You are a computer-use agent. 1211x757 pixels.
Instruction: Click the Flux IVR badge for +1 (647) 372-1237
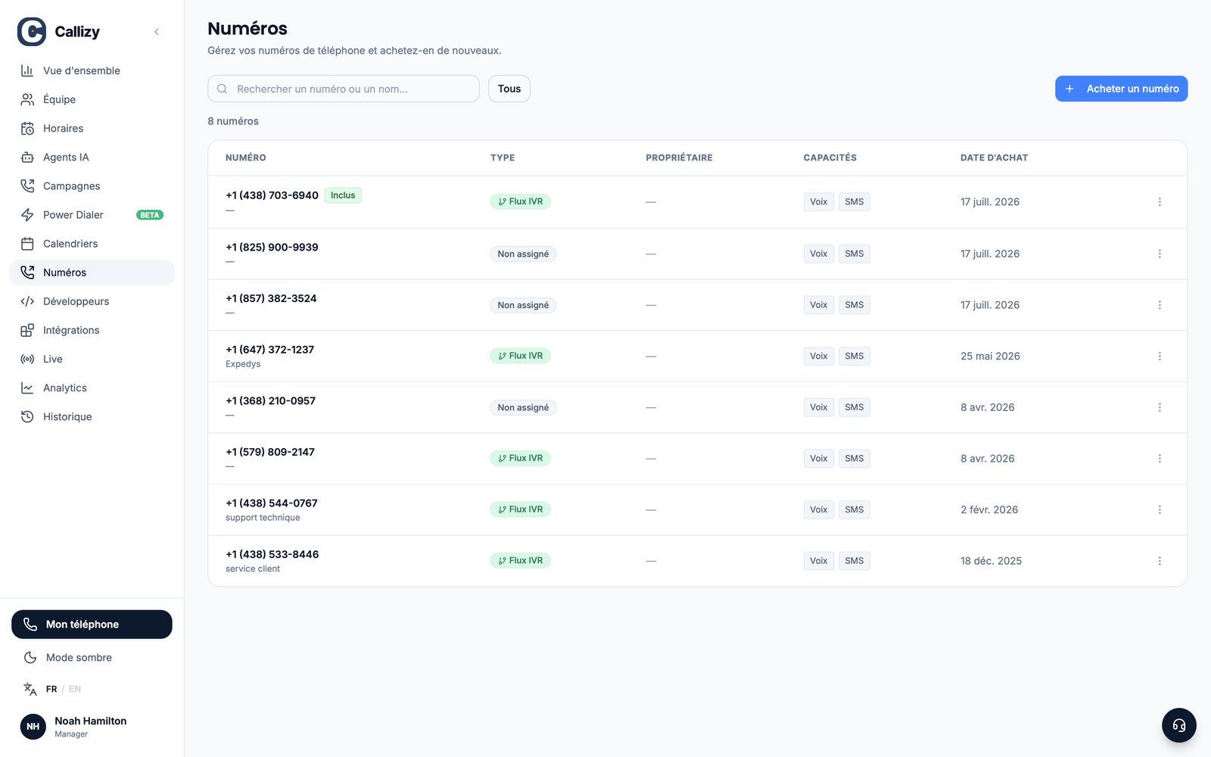[x=520, y=356]
